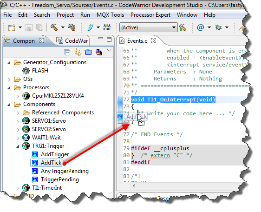Viewport: 261px width, 212px height.
Task: Maximize the Components panel
Action: (x=109, y=40)
